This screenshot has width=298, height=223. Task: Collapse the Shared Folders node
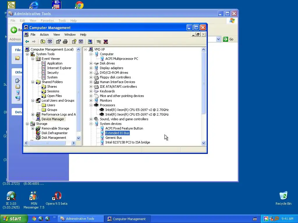[x=33, y=82]
